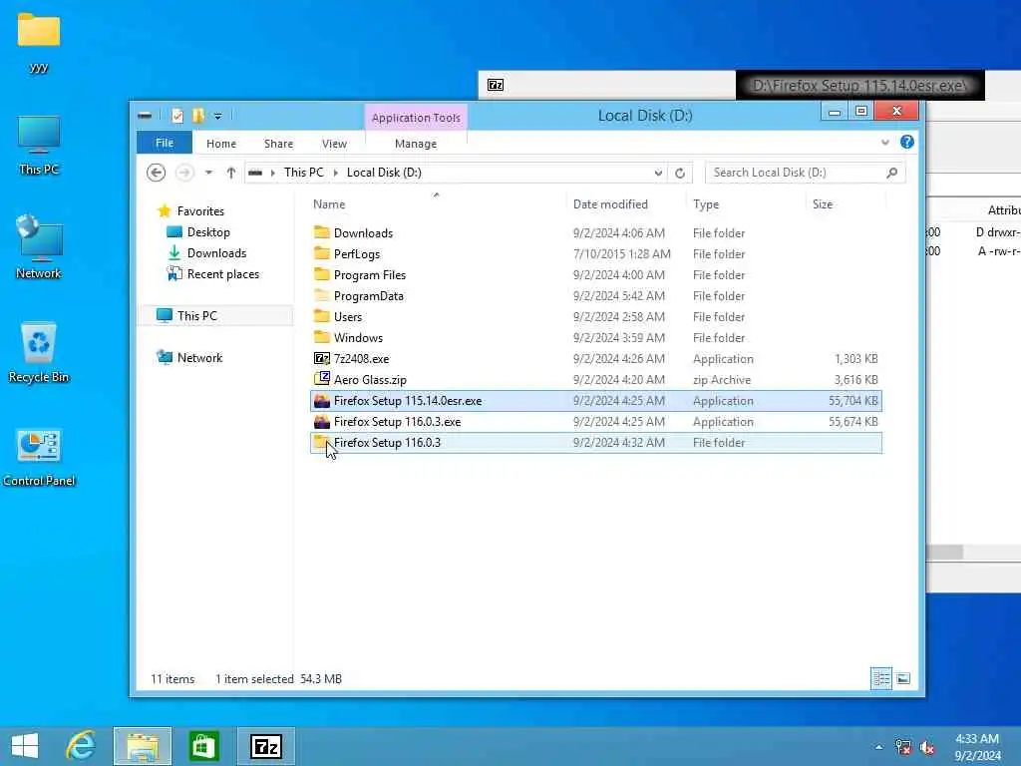This screenshot has width=1021, height=766.
Task: Open Network desktop icon
Action: tap(39, 247)
